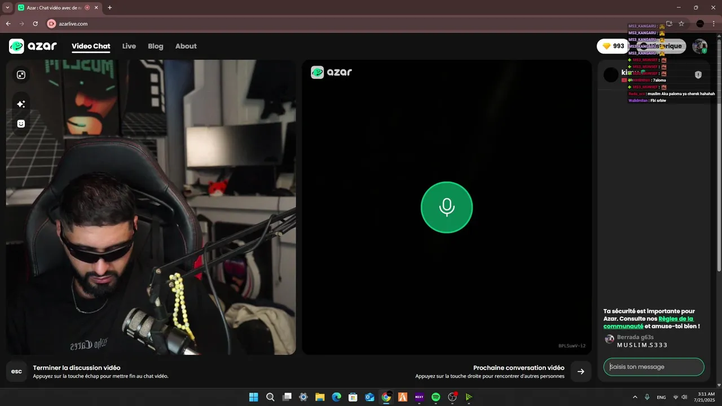722x406 pixels.
Task: Open the Windows Start menu
Action: tap(254, 397)
